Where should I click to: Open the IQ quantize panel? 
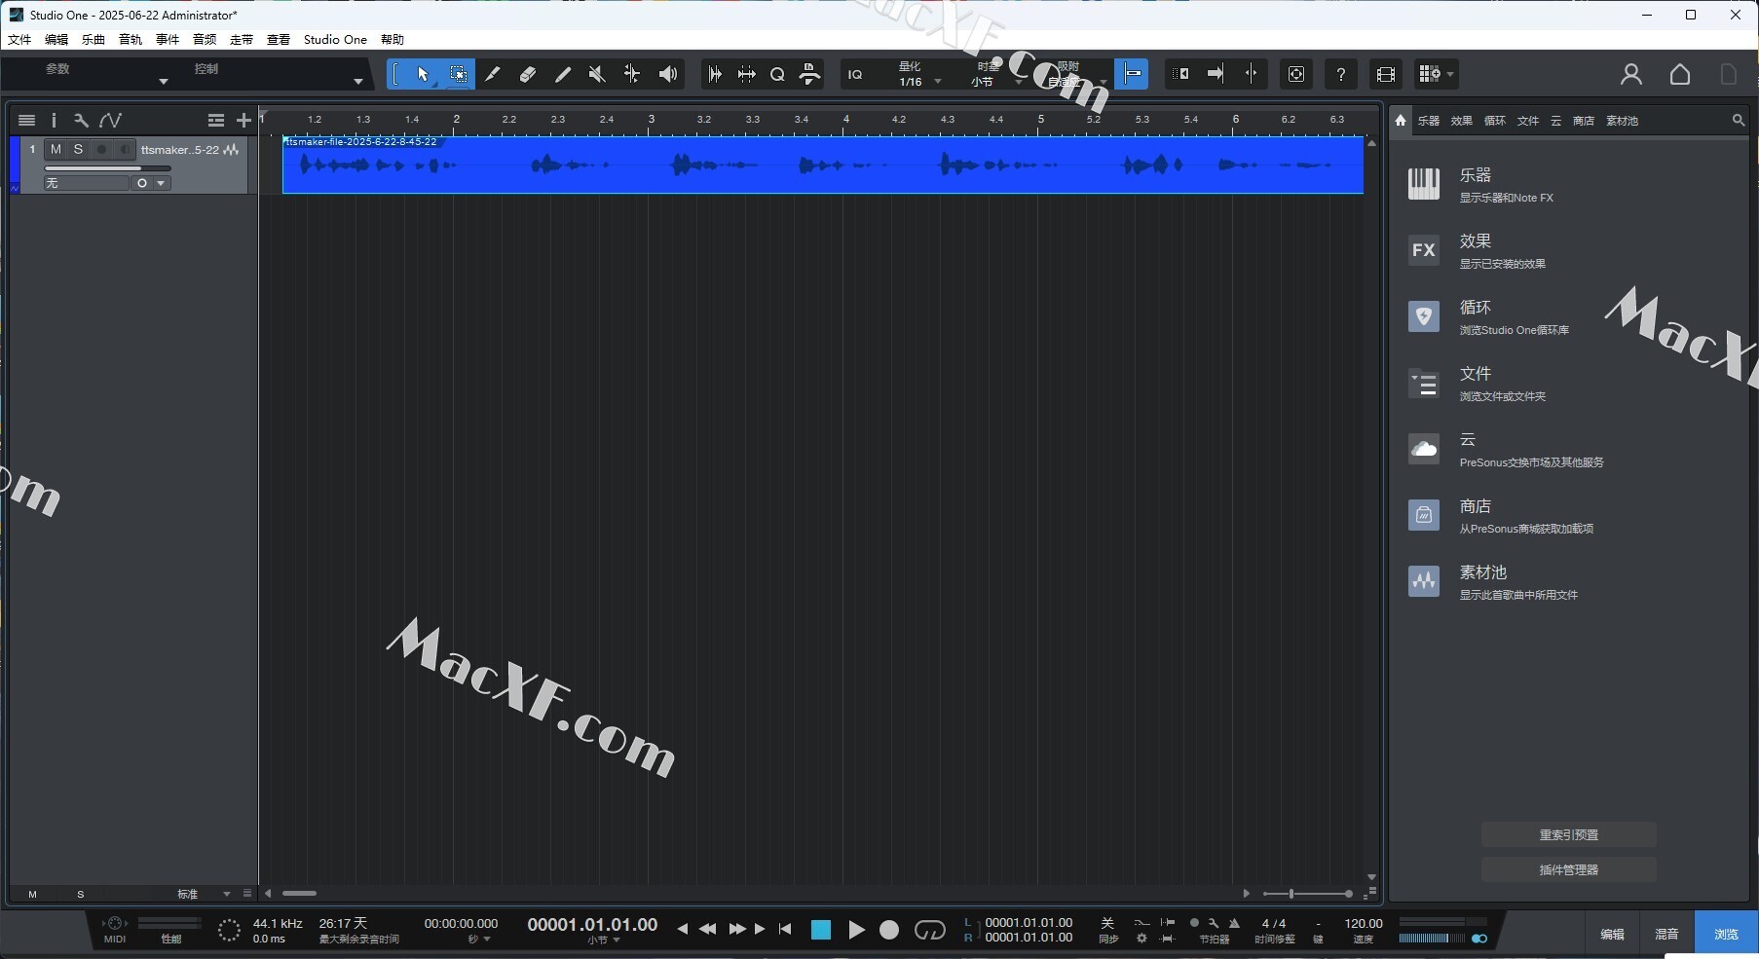point(855,74)
